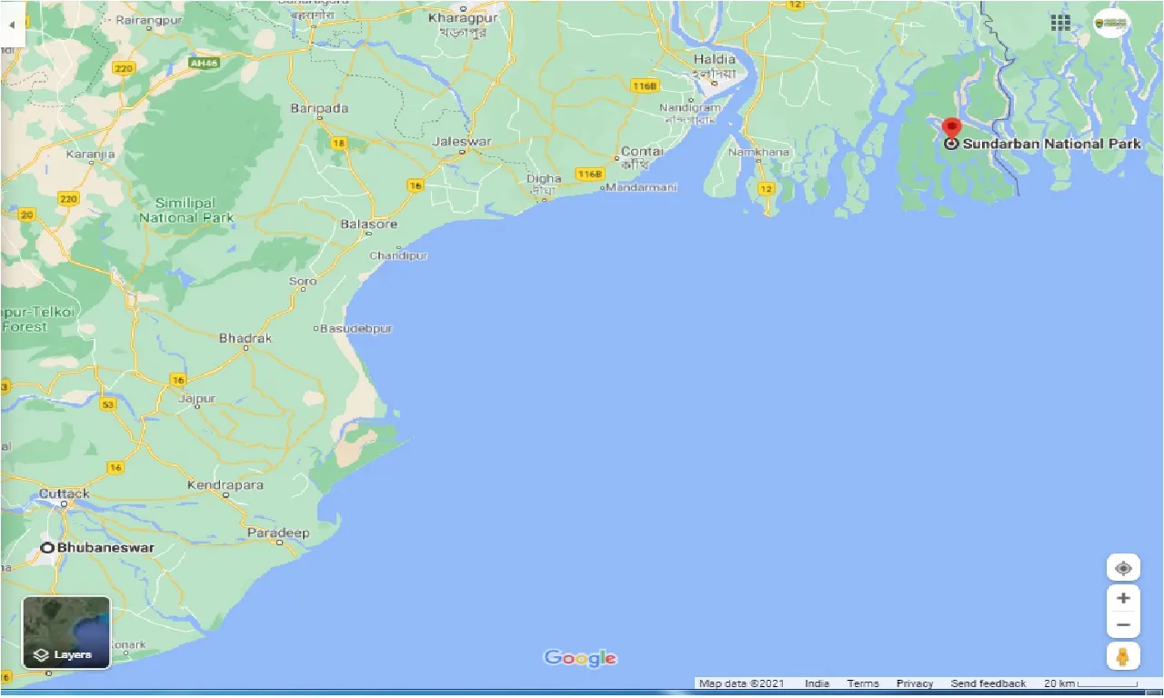This screenshot has height=698, width=1164.
Task: Click the account avatar in top right
Action: (1110, 23)
